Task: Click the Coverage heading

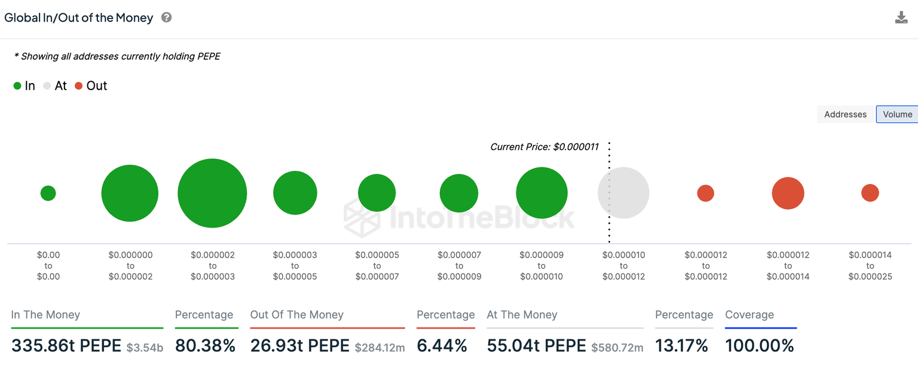Action: (x=749, y=315)
